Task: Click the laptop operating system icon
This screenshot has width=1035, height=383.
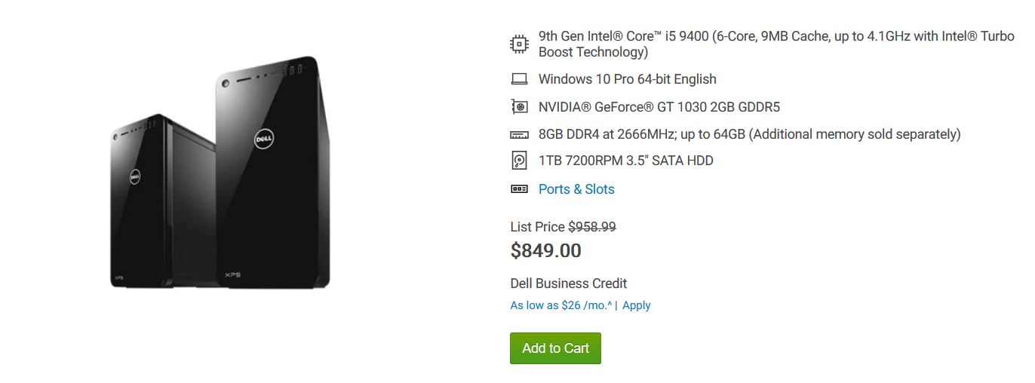Action: 519,79
